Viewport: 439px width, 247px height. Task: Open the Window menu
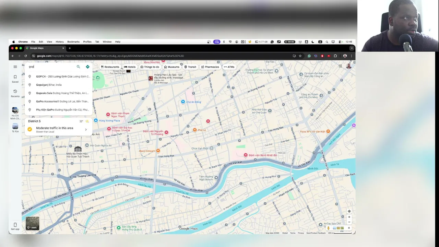107,42
